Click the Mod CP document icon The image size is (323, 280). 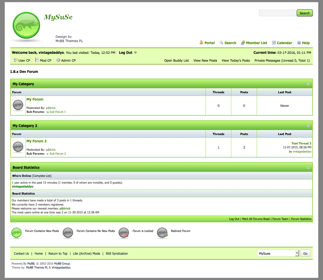[37, 60]
